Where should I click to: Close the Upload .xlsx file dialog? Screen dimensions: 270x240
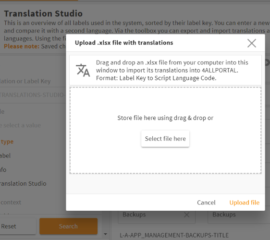pyautogui.click(x=252, y=43)
